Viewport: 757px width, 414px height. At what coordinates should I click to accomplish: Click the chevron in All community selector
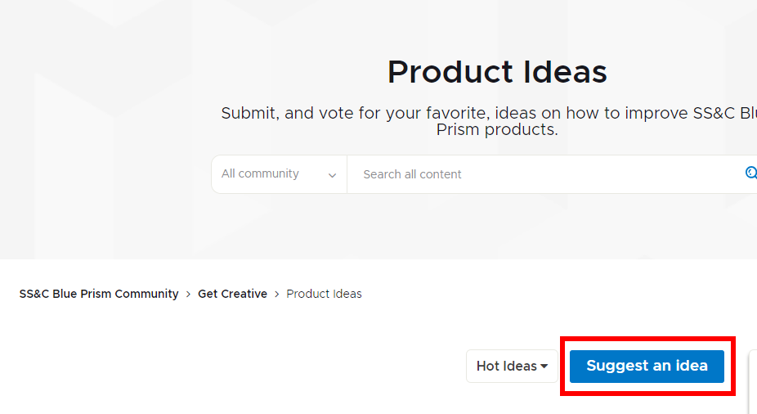(332, 175)
